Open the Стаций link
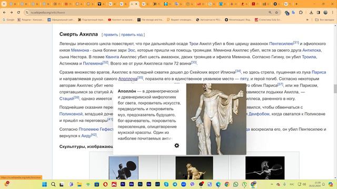 tap(66, 99)
